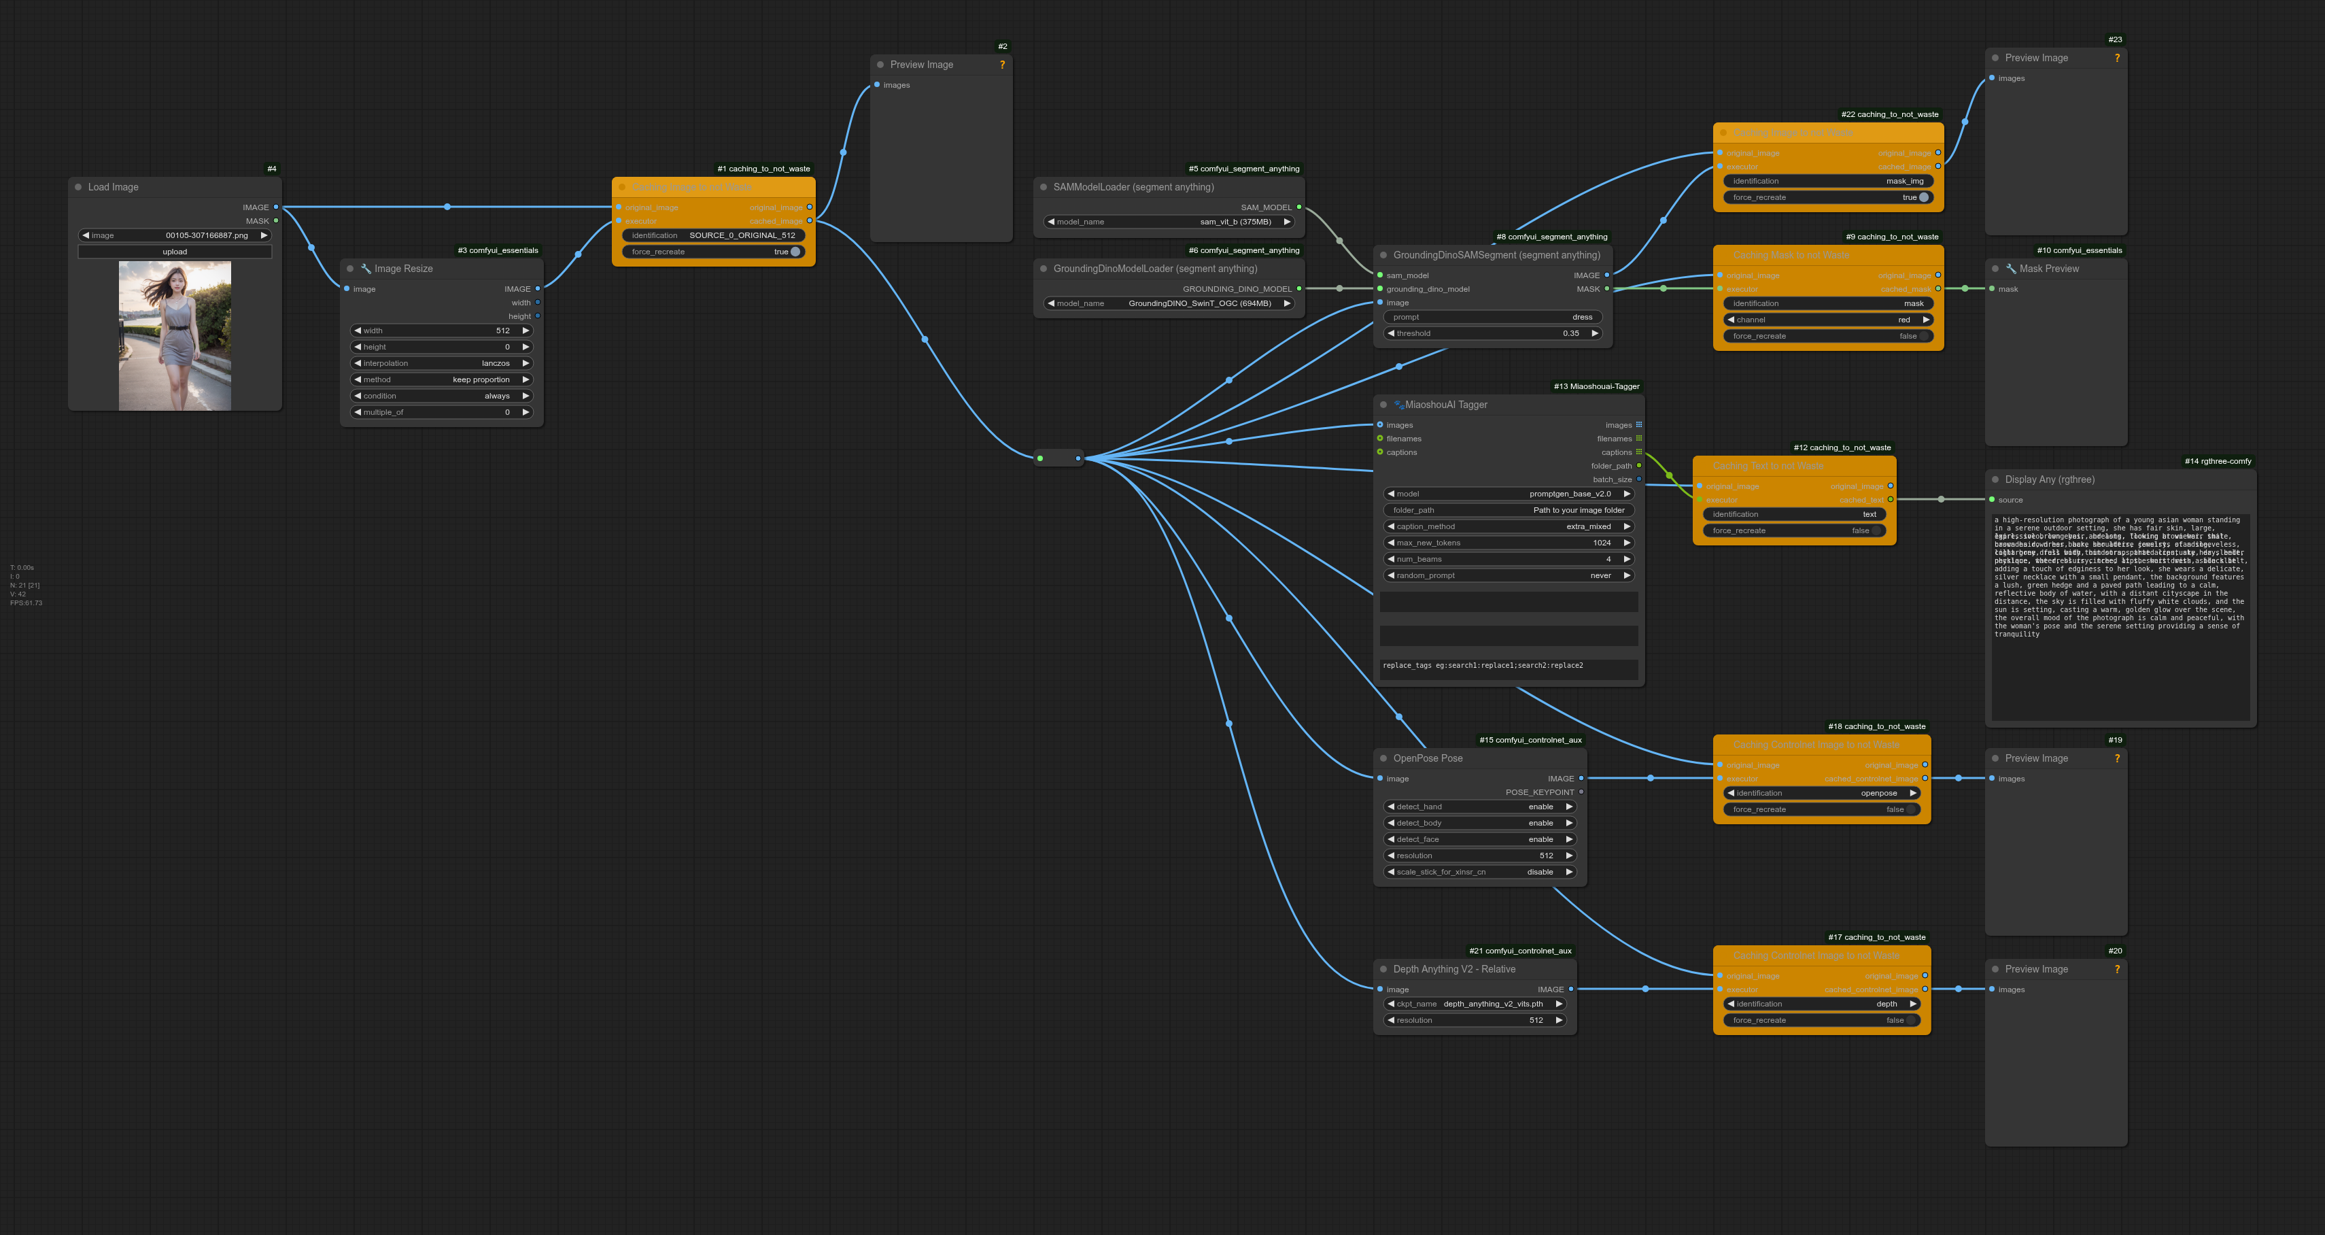The image size is (2325, 1235).
Task: Click the question mark on Preview Image #2
Action: pyautogui.click(x=1002, y=65)
